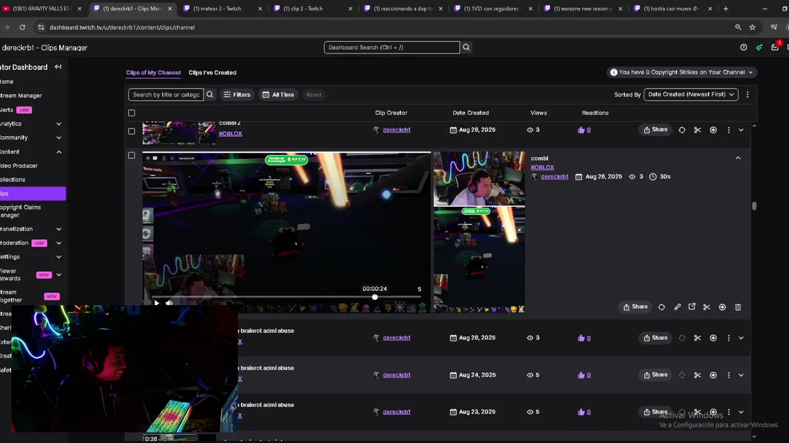Select the combi 2 clip checkbox
The image size is (789, 443).
click(x=131, y=130)
